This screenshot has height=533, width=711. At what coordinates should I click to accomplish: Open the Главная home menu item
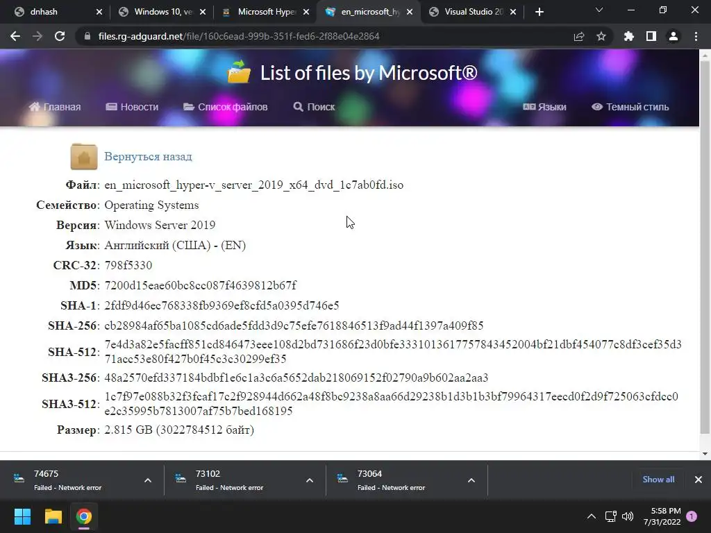pyautogui.click(x=54, y=107)
